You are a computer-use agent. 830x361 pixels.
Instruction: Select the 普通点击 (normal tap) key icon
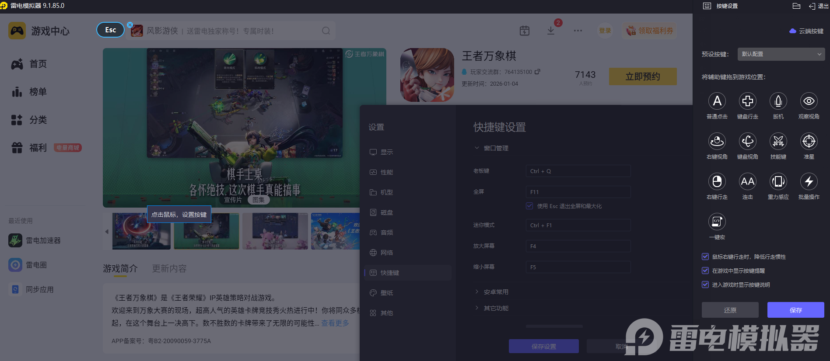click(x=717, y=101)
